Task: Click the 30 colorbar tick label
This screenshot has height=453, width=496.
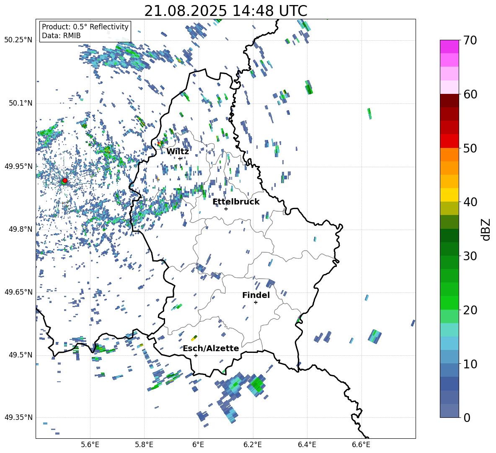Action: pyautogui.click(x=470, y=256)
